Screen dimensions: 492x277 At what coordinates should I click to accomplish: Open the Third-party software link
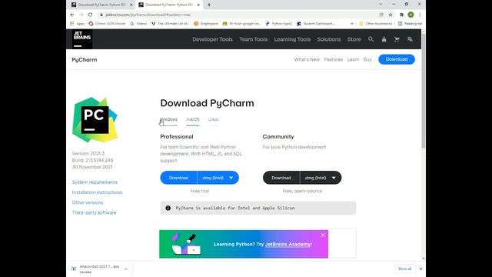click(x=94, y=212)
